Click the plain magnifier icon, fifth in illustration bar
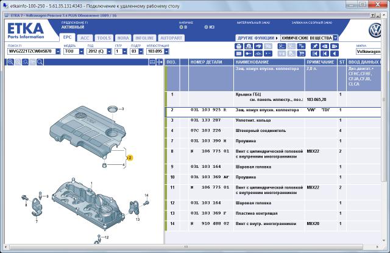Viewport: 390px width, 253px height. (x=40, y=62)
